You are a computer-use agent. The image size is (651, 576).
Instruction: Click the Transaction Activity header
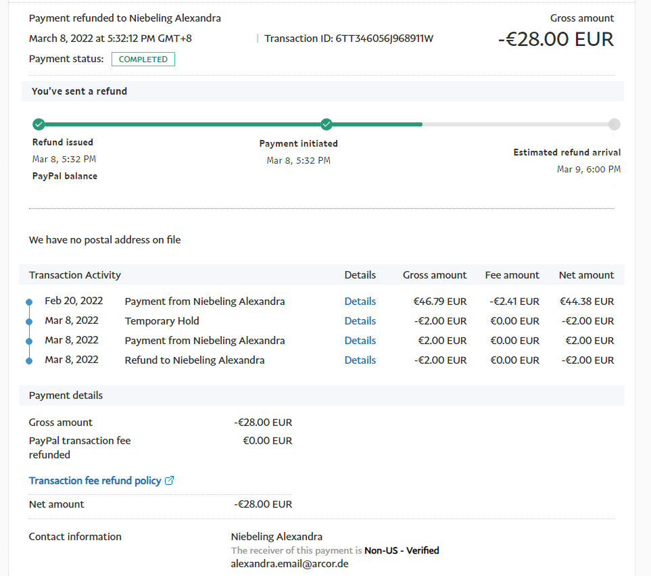75,275
